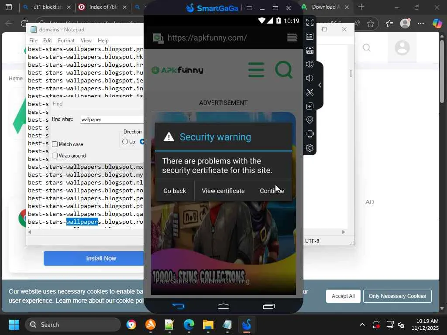Raise volume with the SmartGaGa volume up icon

pos(310,64)
